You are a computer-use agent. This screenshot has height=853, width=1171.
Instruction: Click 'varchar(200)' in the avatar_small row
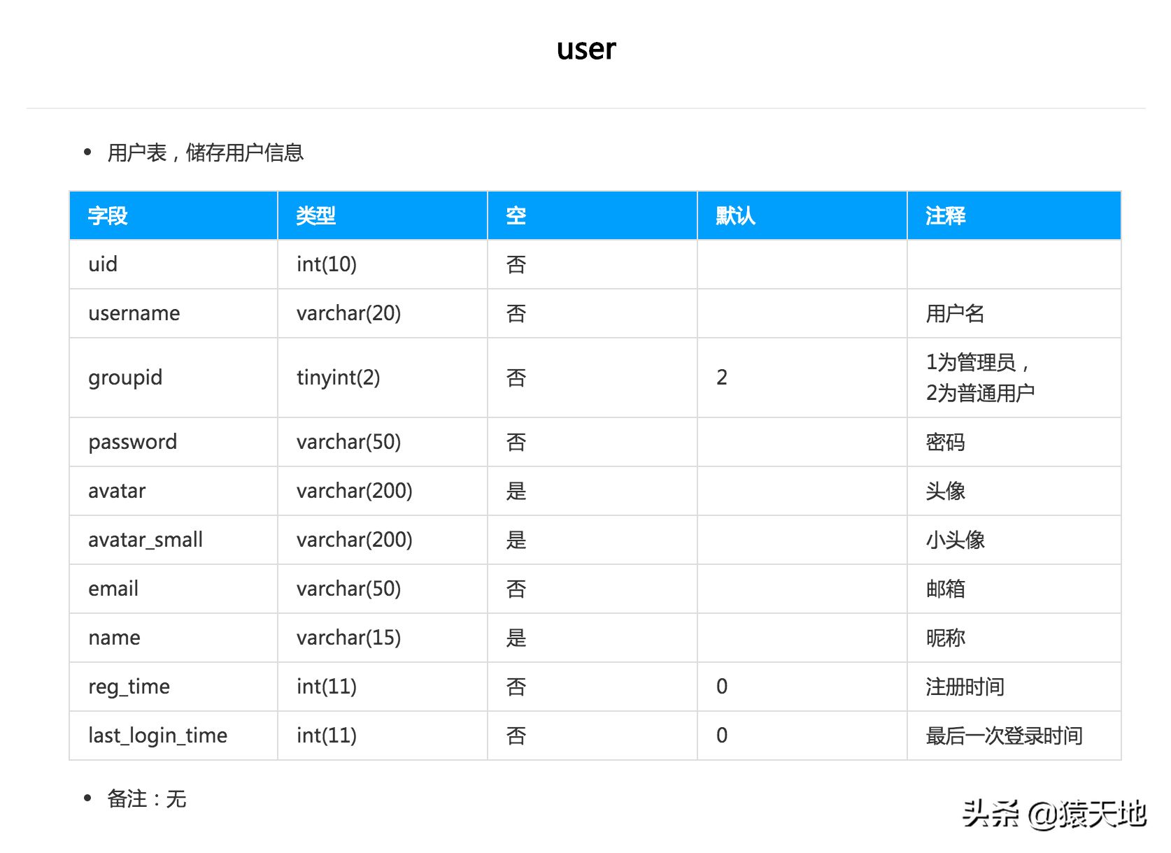pyautogui.click(x=355, y=540)
